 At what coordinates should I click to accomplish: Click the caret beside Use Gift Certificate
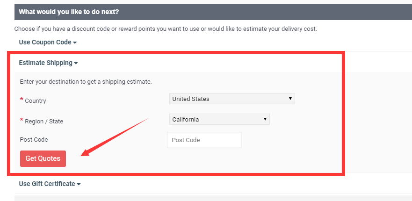tap(79, 184)
